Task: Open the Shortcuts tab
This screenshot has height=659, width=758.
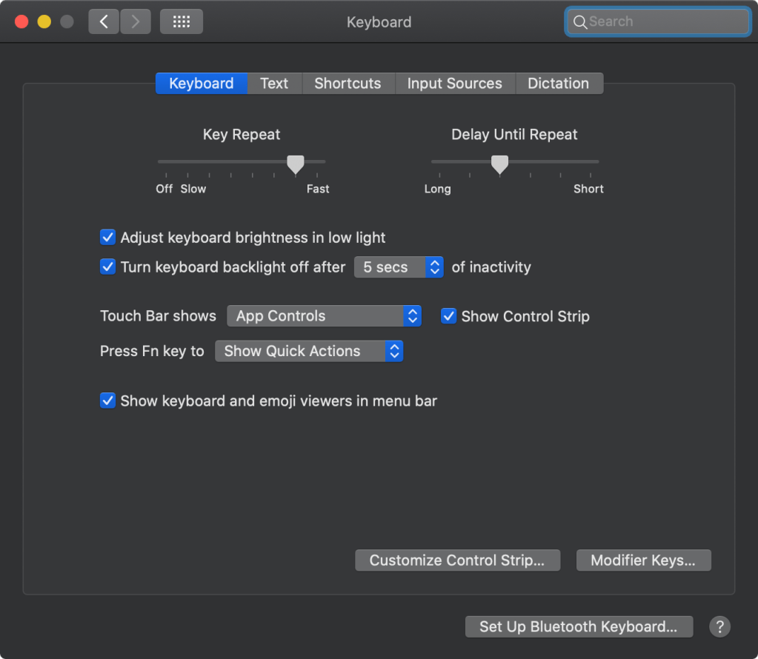Action: click(348, 83)
